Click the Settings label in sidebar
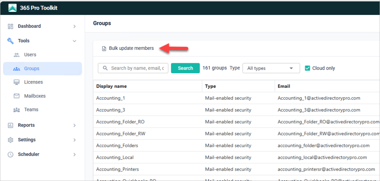The width and height of the screenshot is (380, 181). 27,140
